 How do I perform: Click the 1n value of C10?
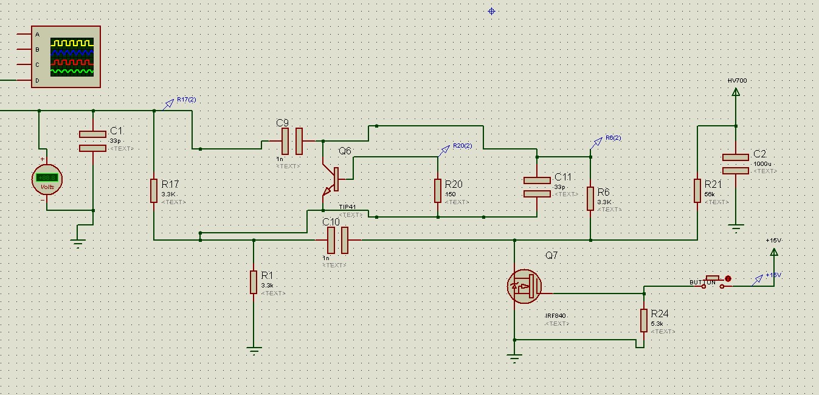(x=325, y=258)
